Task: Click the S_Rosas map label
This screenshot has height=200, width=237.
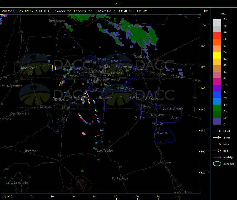Action: pyautogui.click(x=106, y=85)
